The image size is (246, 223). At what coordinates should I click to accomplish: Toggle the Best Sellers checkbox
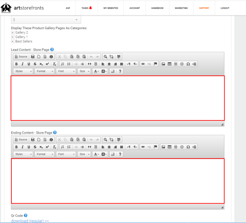13,41
